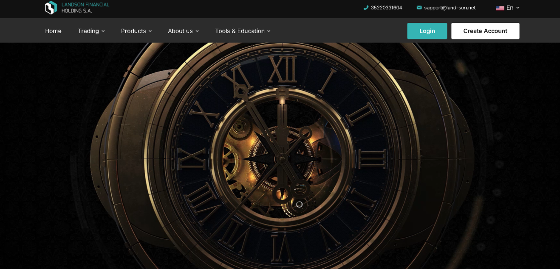Click the US flag icon
This screenshot has height=269, width=560.
(x=500, y=8)
